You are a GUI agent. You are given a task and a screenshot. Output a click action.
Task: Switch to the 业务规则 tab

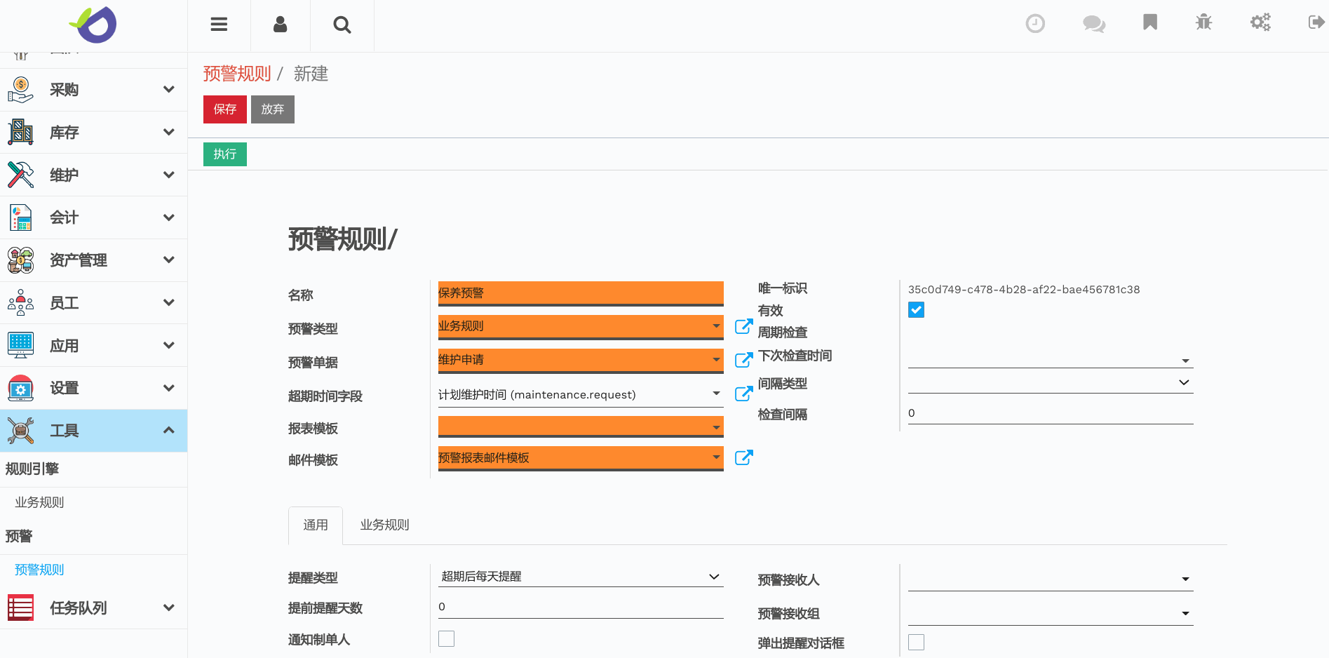[384, 525]
